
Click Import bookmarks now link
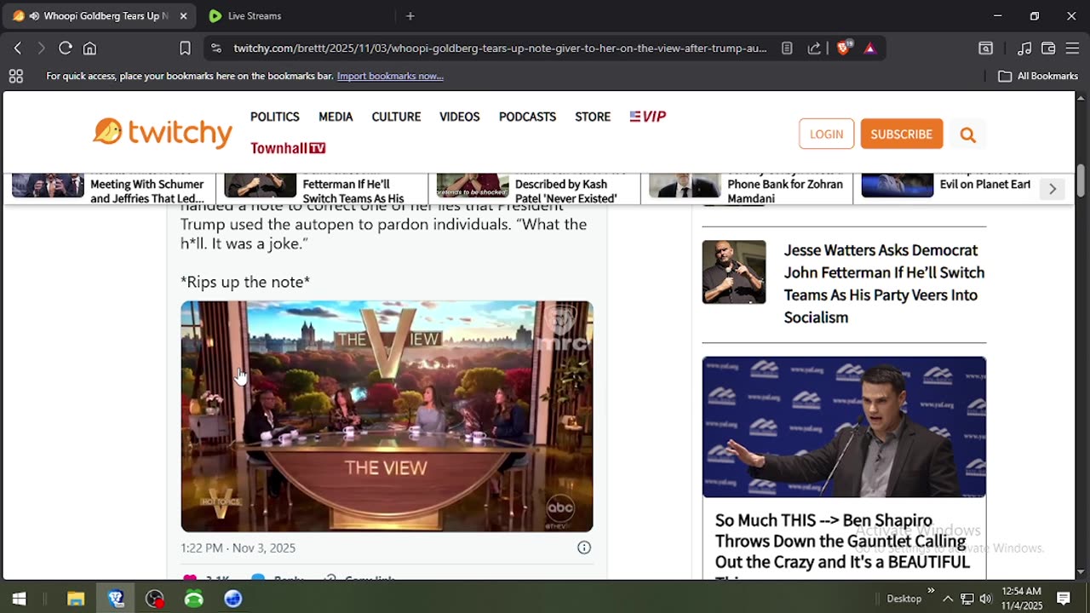[390, 76]
